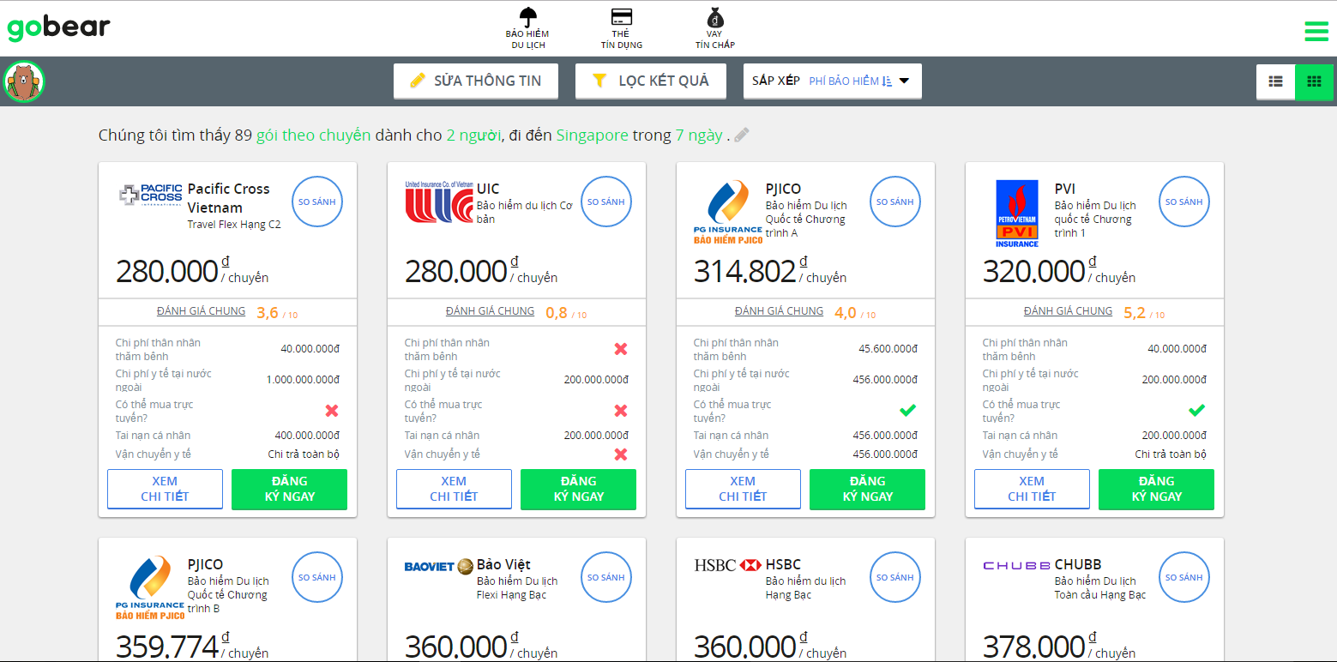Toggle So sánh for UIC plan

click(x=606, y=202)
